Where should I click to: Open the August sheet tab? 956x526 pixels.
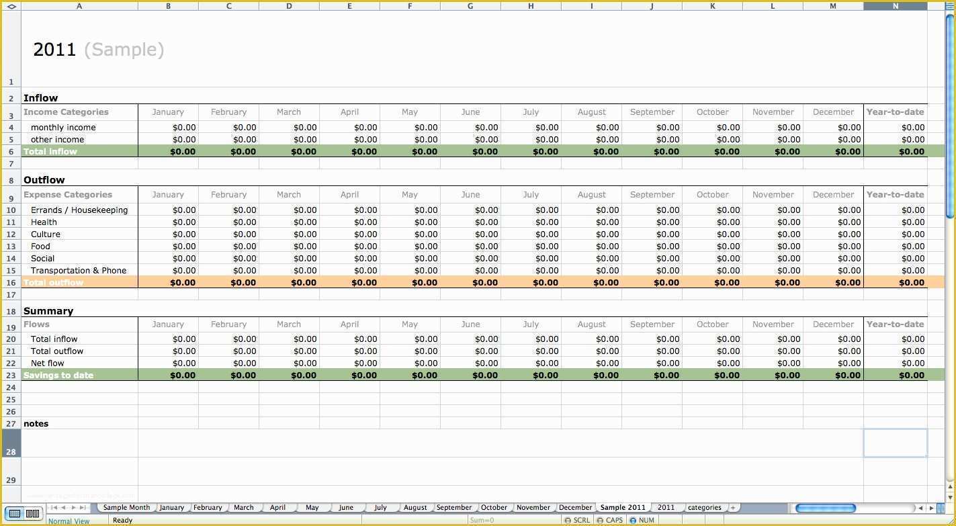(x=415, y=508)
